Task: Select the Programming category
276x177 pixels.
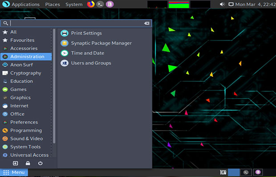Action: coord(26,130)
